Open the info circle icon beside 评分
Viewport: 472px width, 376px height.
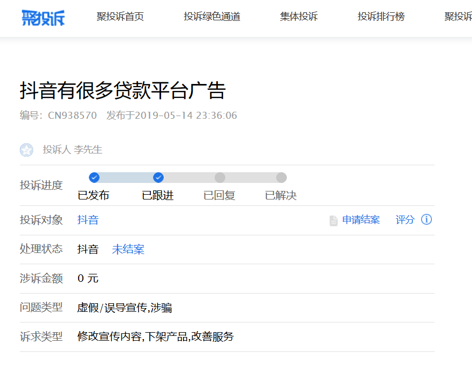427,219
